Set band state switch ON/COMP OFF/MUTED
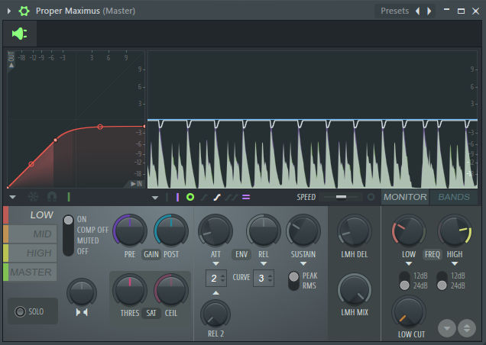 click(x=68, y=235)
